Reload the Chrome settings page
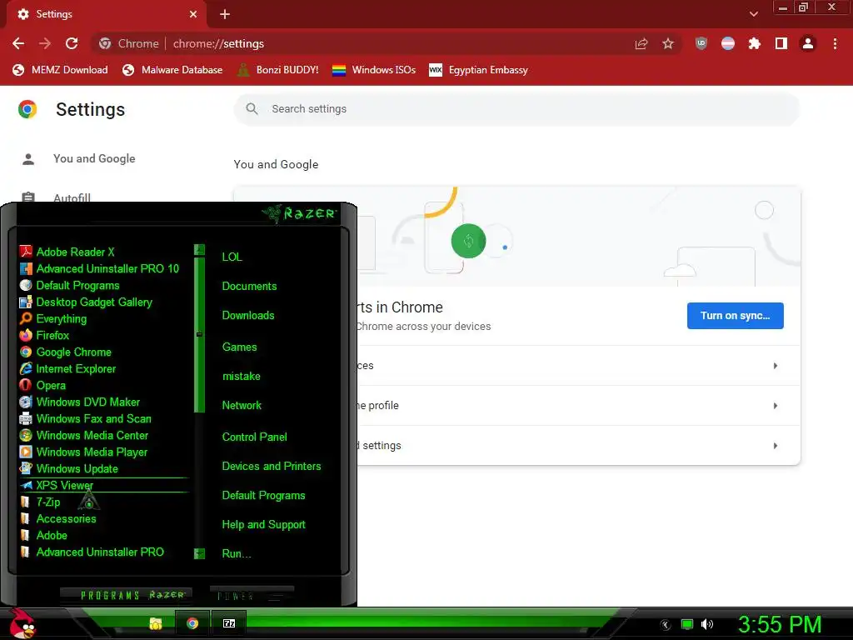Image resolution: width=853 pixels, height=640 pixels. pos(72,43)
